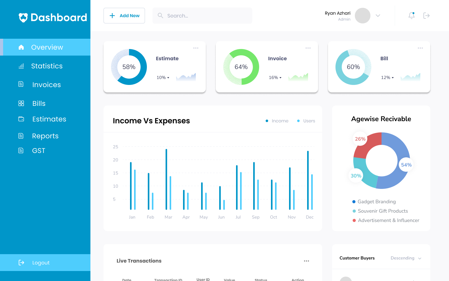The height and width of the screenshot is (281, 449).
Task: Toggle Gadget Branding legend item
Action: (x=374, y=202)
